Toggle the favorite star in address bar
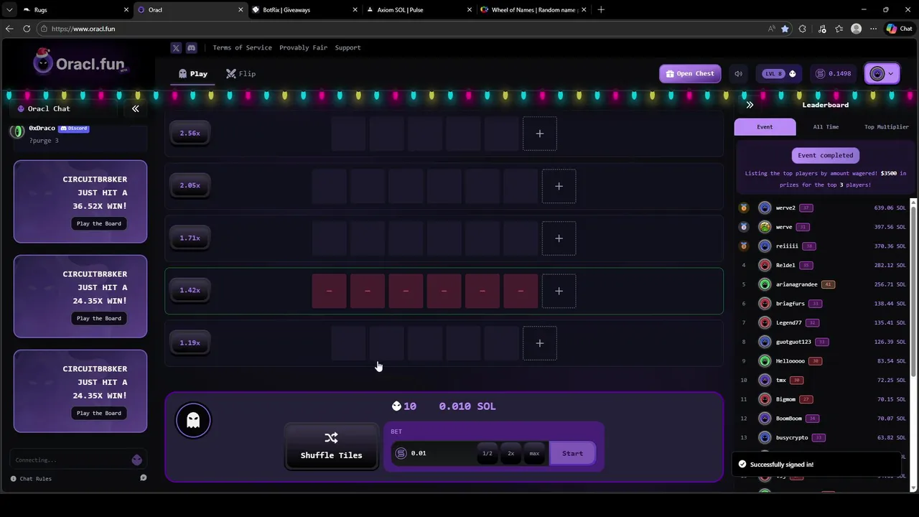Screen dimensions: 919x517 [785, 29]
